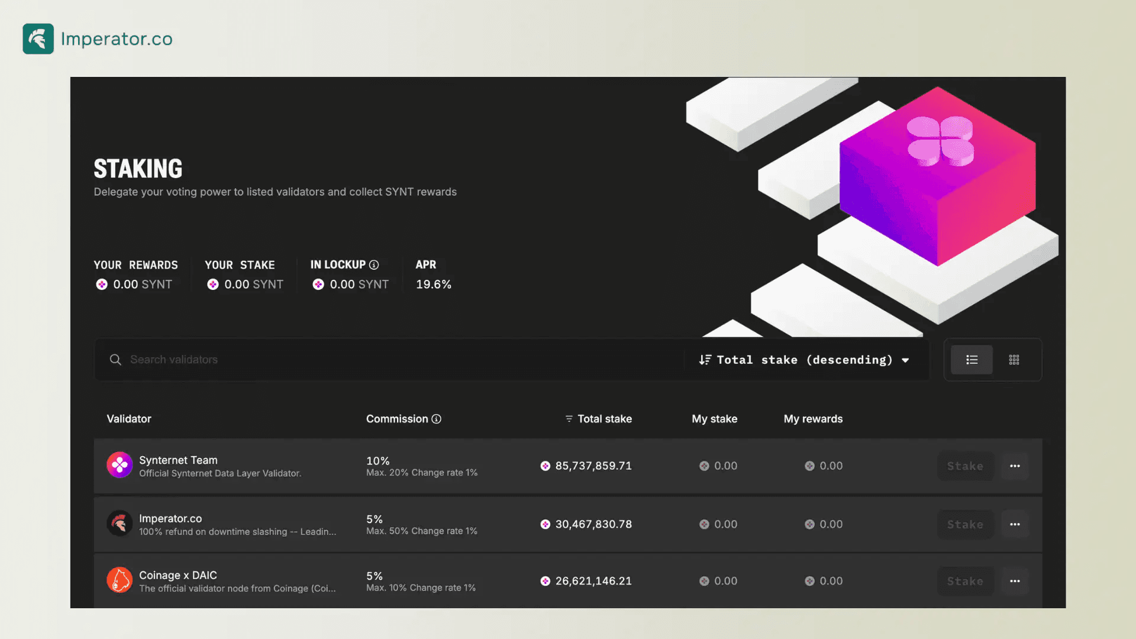1136x639 pixels.
Task: Click the In Lockup 0.00 SYNT value
Action: 359,285
